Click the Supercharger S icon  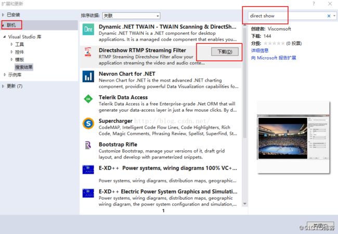tap(88, 123)
